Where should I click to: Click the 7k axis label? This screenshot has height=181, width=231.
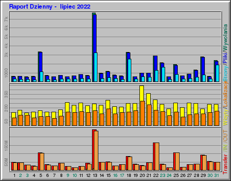click(6, 19)
